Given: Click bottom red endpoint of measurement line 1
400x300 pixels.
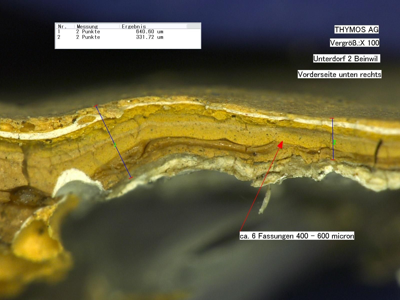Looking at the screenshot, I should (x=130, y=178).
